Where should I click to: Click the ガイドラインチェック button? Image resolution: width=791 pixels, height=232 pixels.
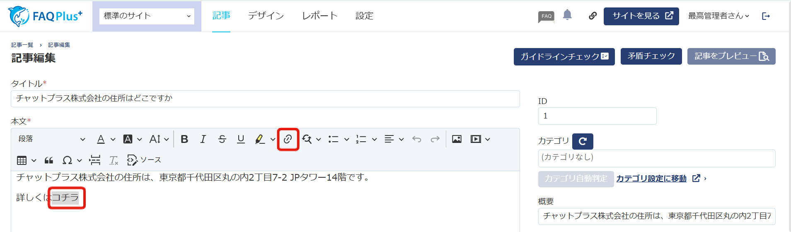[564, 56]
